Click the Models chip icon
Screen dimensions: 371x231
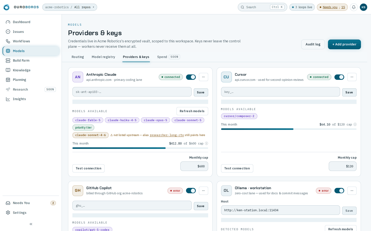coord(8,51)
